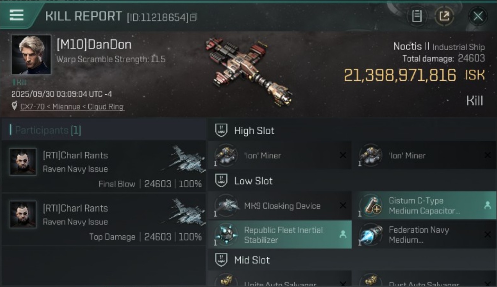497x287 pixels.
Task: Click the location pin icon
Action: coord(15,106)
